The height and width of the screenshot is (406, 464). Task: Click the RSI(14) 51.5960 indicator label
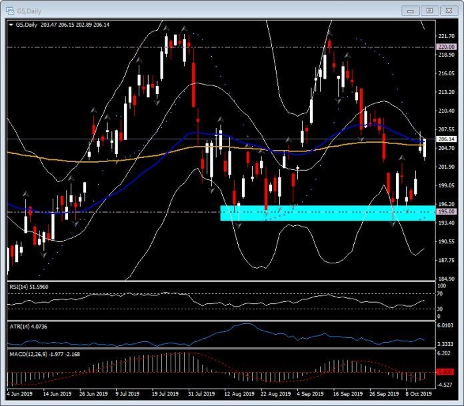[x=29, y=287]
